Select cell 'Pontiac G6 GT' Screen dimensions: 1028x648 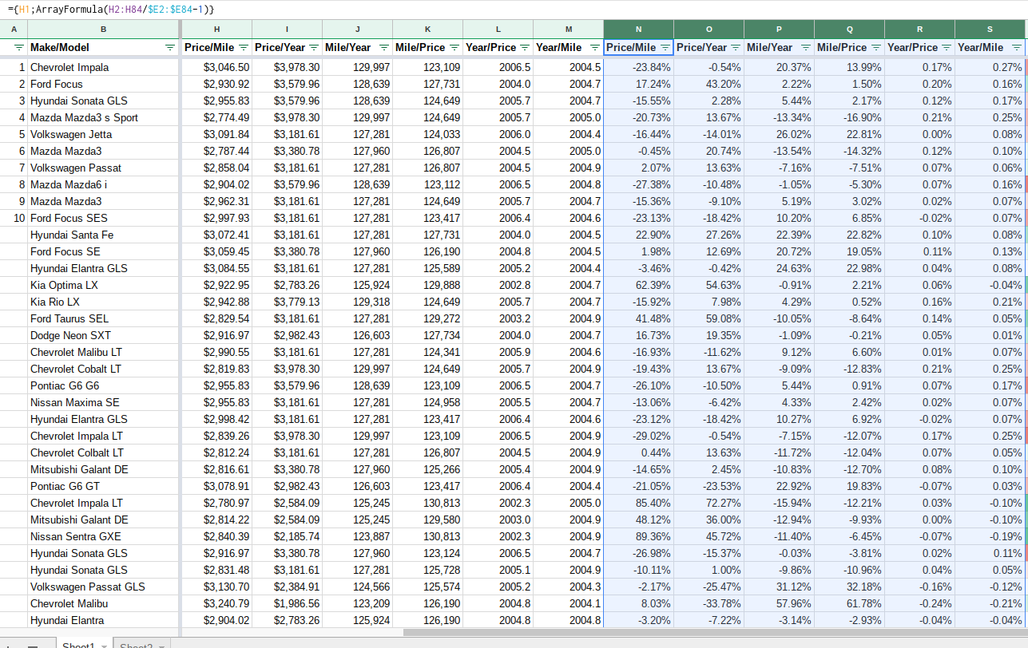[104, 486]
